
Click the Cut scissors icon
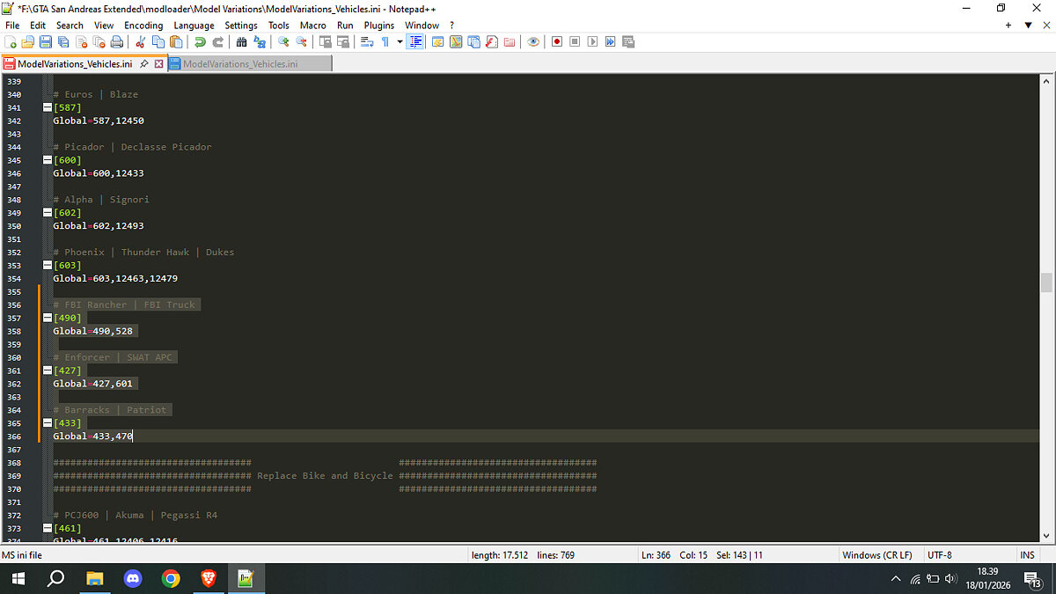[140, 41]
